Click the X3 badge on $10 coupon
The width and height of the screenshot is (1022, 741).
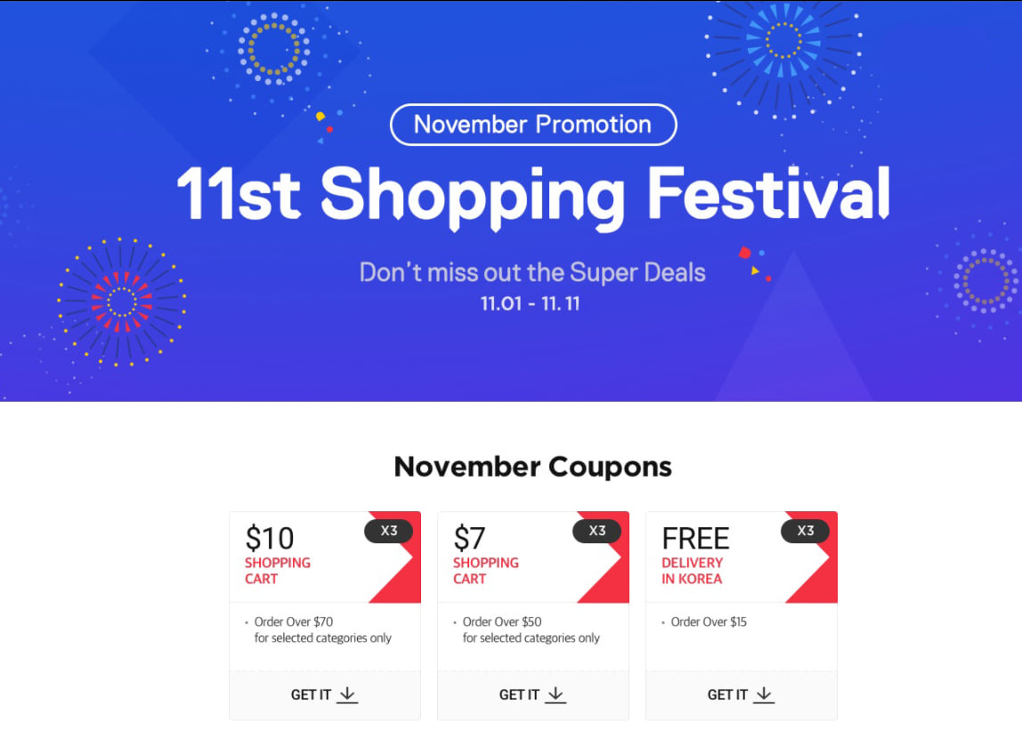tap(388, 531)
